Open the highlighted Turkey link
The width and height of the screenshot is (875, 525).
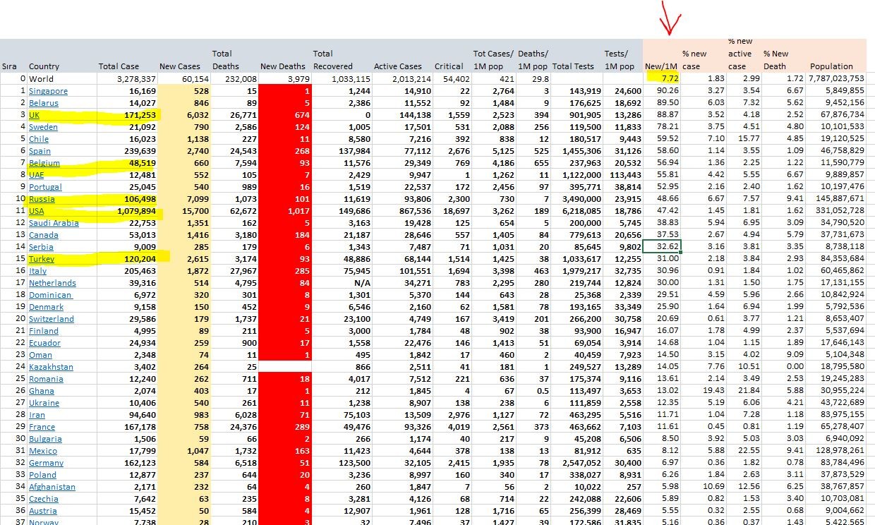[42, 259]
